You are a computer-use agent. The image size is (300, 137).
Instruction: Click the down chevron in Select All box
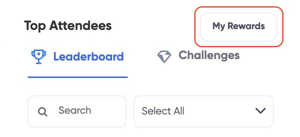point(261,111)
